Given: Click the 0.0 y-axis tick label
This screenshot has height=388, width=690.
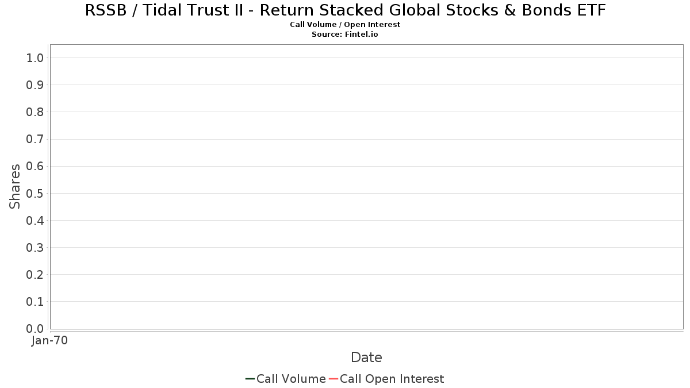Looking at the screenshot, I should coord(35,329).
